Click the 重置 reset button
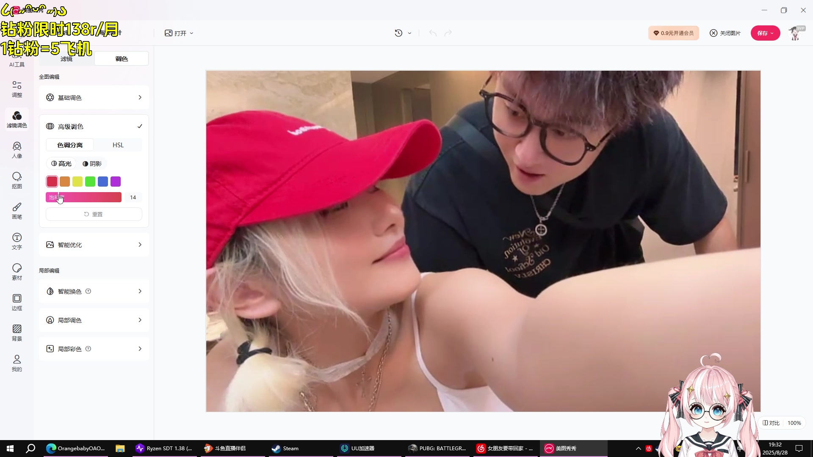Image resolution: width=813 pixels, height=457 pixels. tap(94, 214)
